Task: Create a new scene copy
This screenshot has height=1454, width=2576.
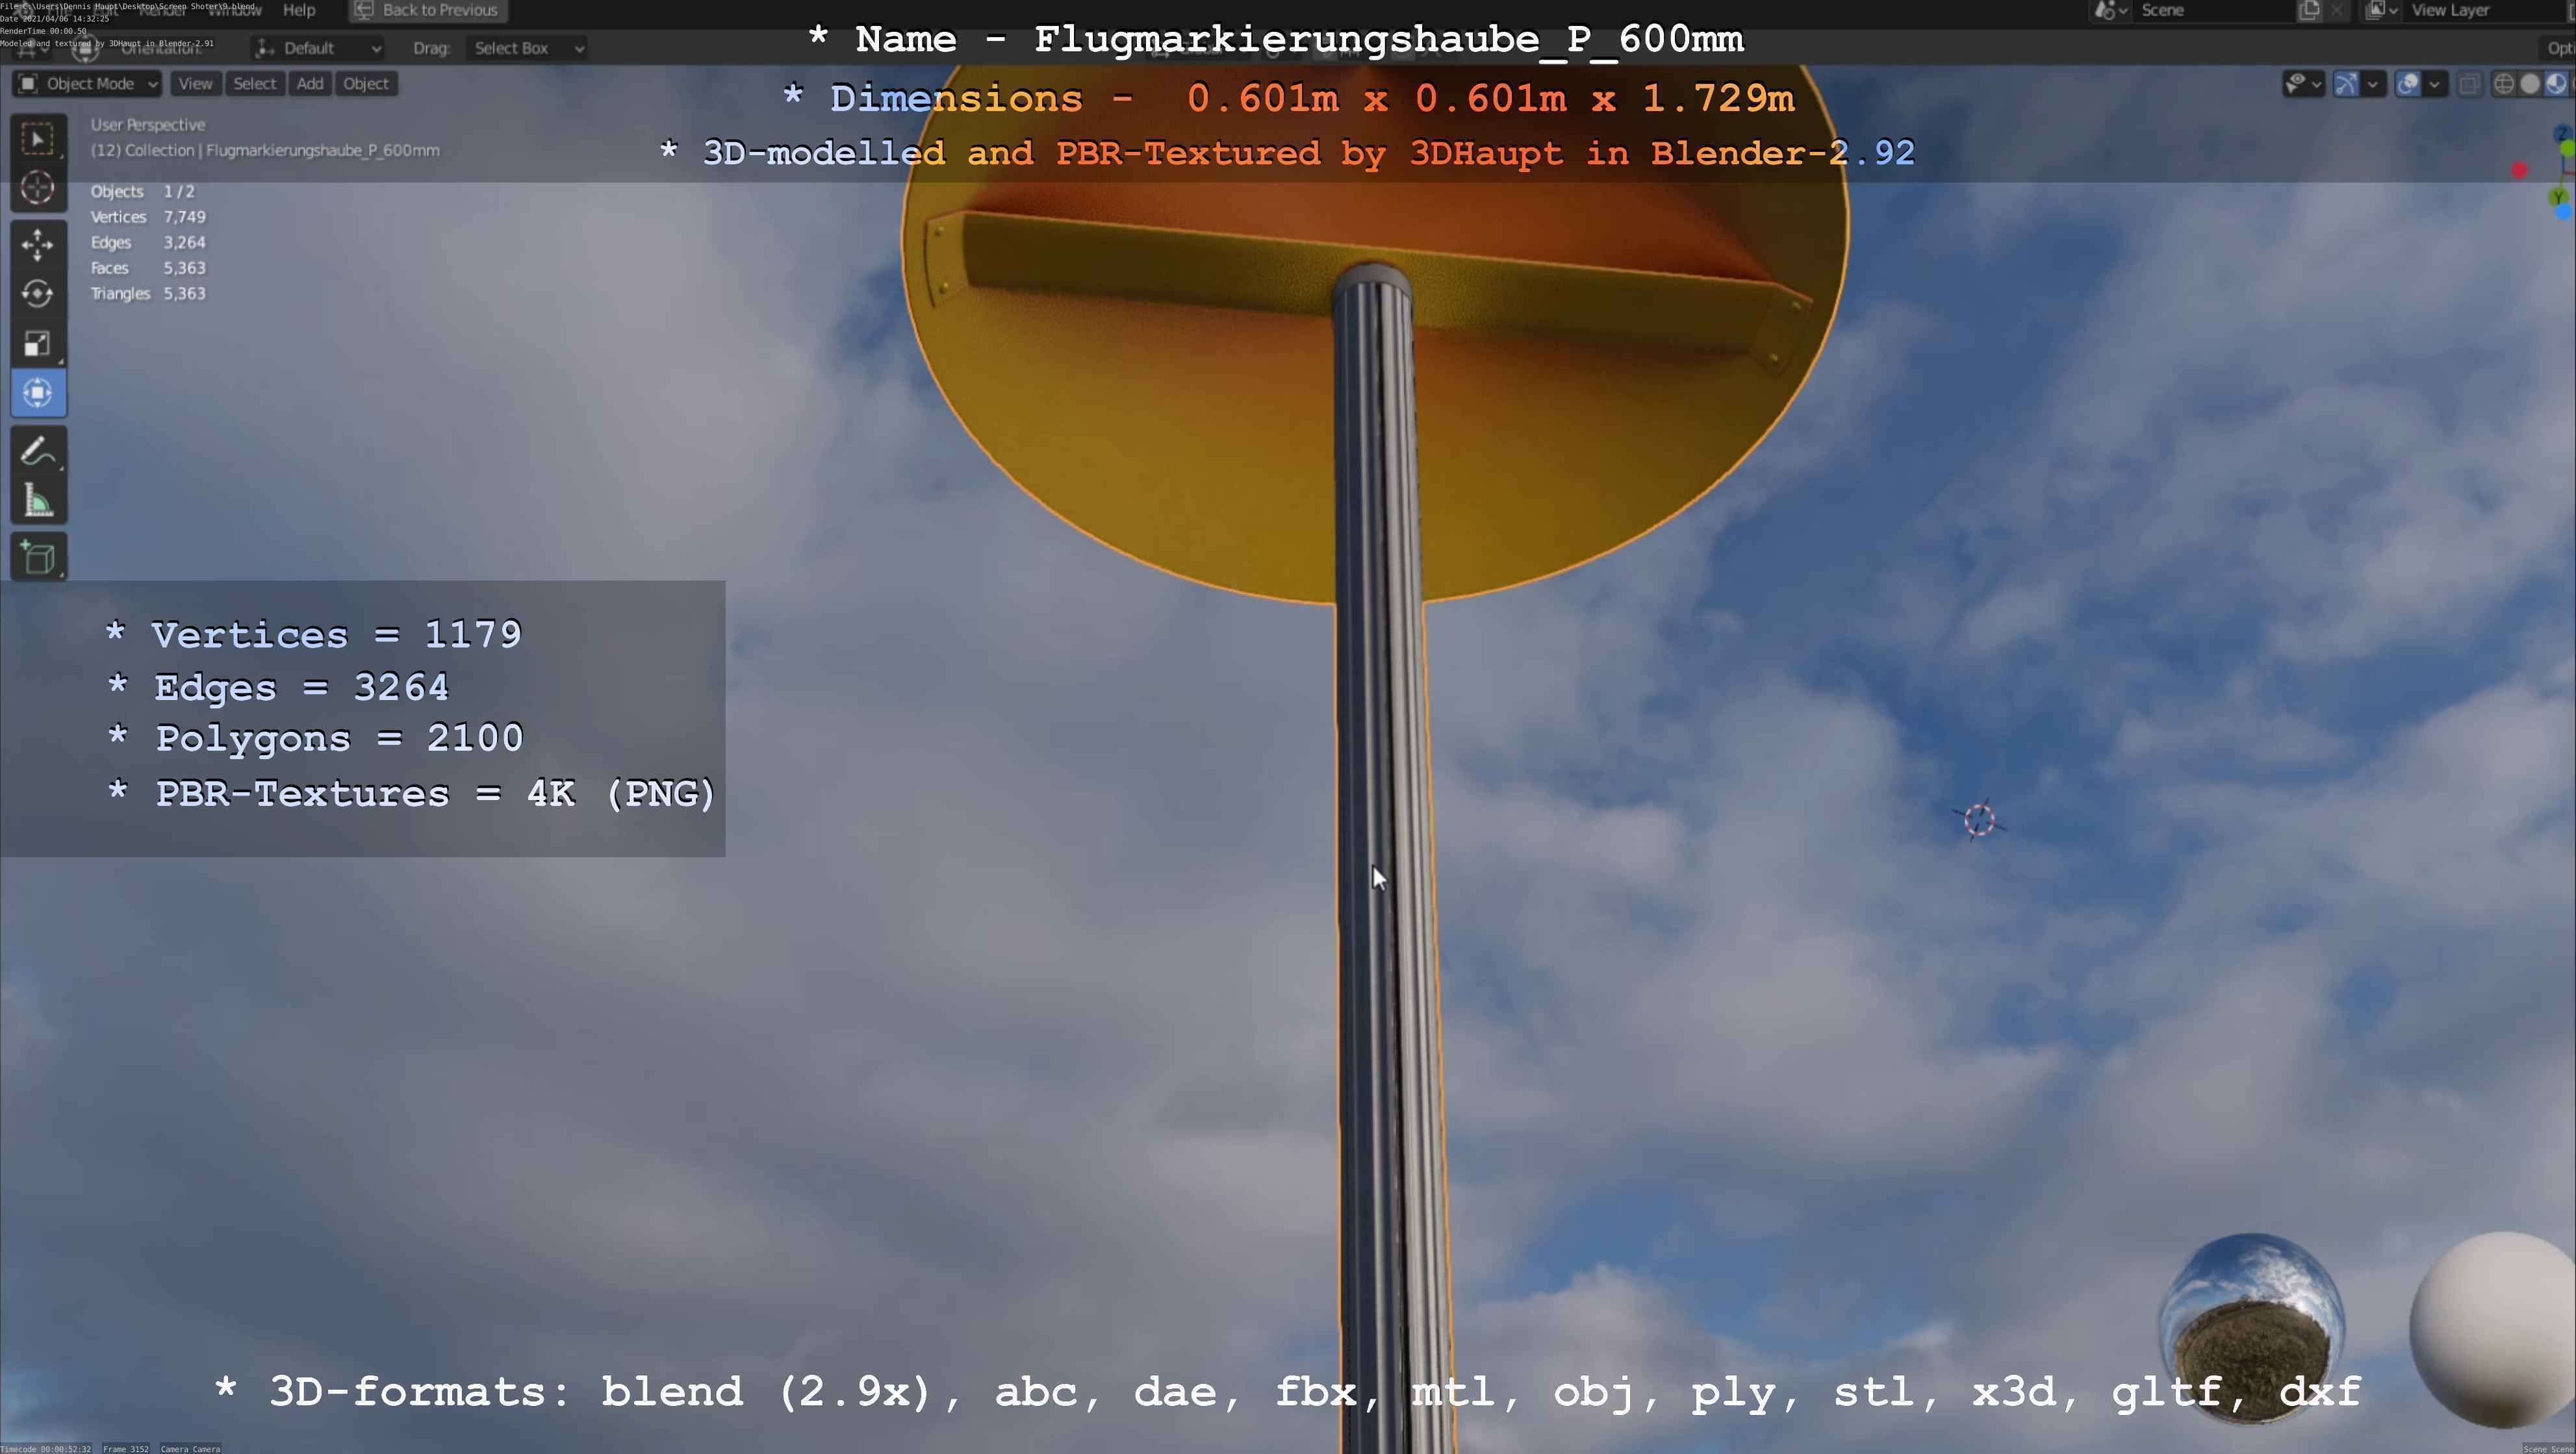Action: (x=2309, y=10)
